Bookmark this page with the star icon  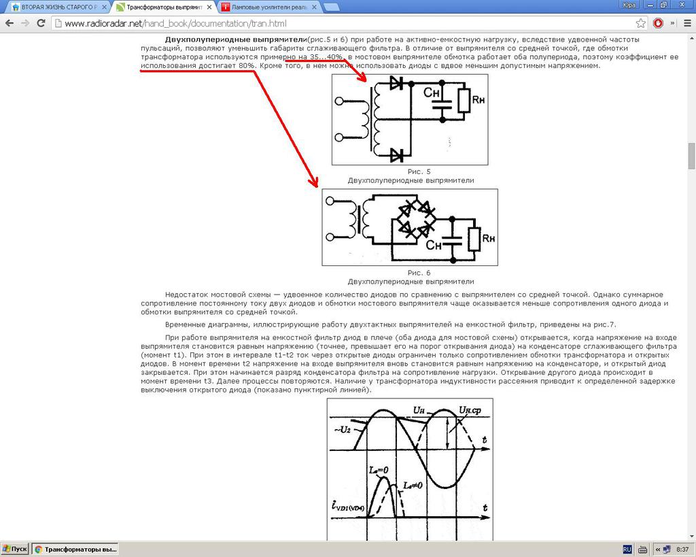click(x=640, y=23)
